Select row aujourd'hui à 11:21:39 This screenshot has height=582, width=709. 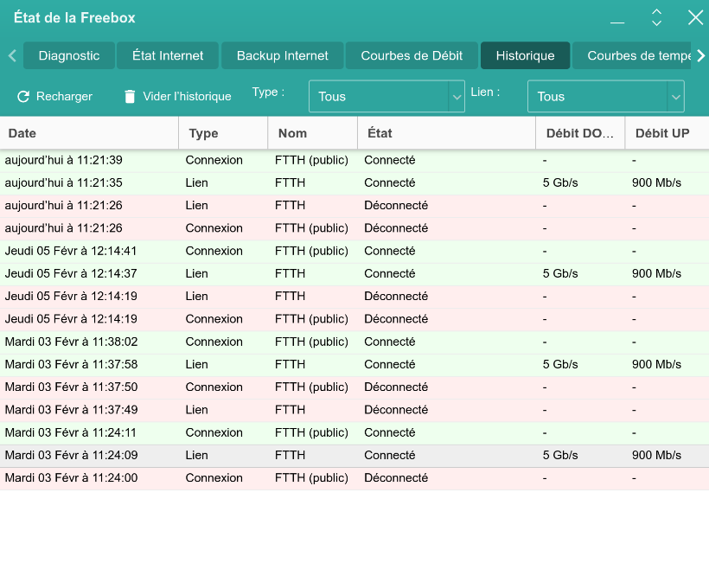pyautogui.click(x=354, y=160)
